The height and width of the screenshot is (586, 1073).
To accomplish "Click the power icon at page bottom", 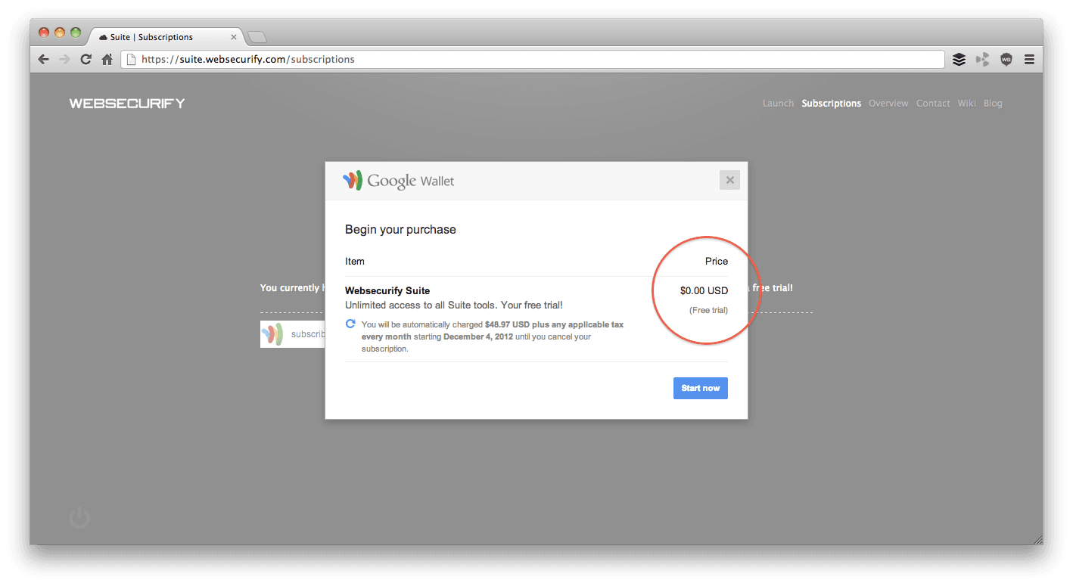I will pyautogui.click(x=79, y=518).
